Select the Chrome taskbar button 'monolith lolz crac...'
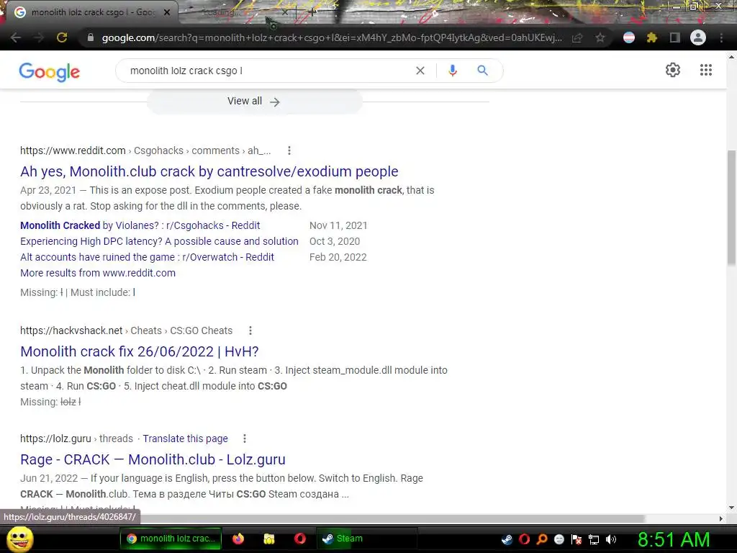Viewport: 737px width, 553px height. pyautogui.click(x=171, y=539)
